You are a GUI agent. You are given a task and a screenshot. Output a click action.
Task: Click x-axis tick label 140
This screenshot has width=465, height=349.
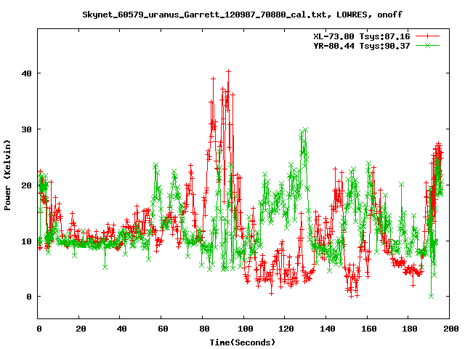tap(328, 329)
